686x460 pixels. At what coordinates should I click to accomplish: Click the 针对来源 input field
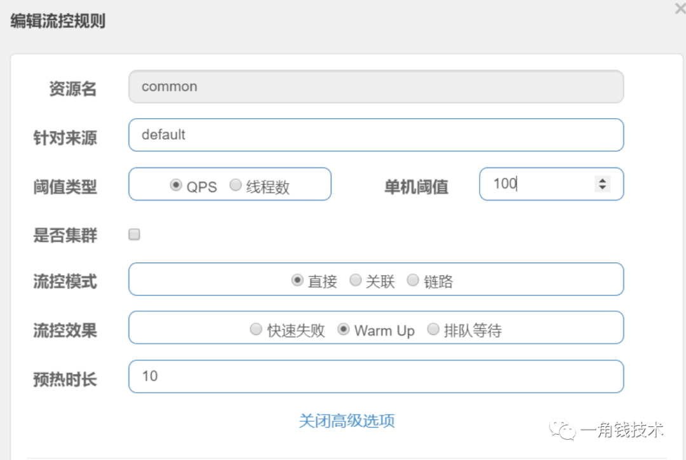[x=375, y=135]
